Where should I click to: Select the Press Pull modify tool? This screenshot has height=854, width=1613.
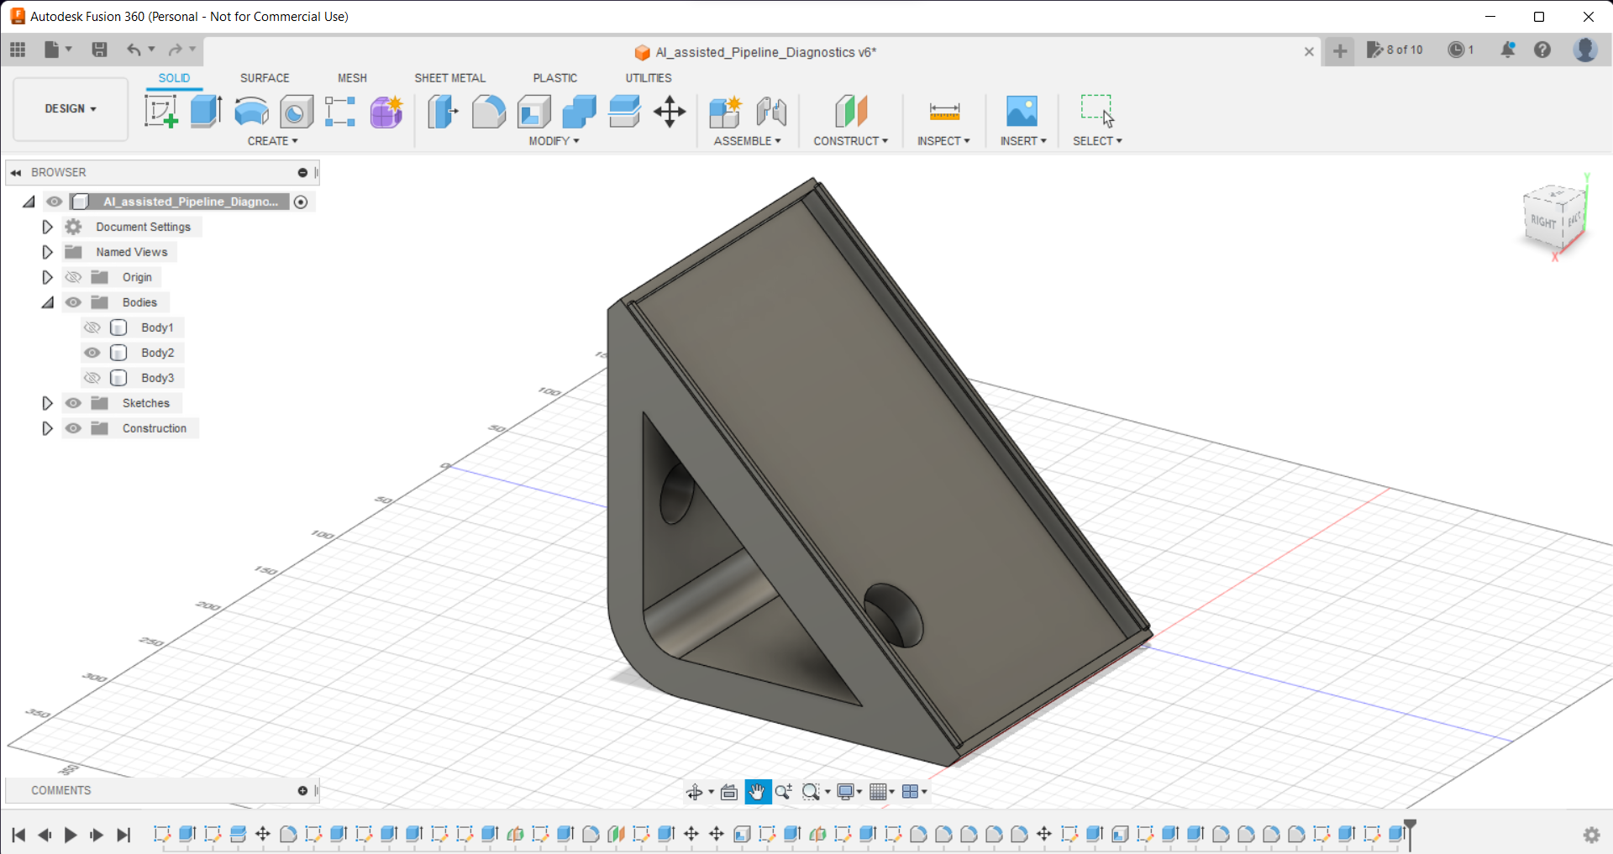(x=443, y=112)
